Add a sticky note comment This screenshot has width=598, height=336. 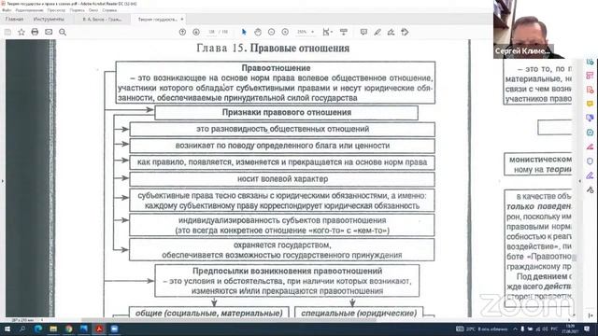tap(363, 33)
